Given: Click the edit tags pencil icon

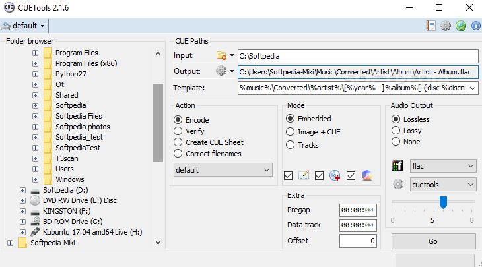Looking at the screenshot, I should [304, 175].
